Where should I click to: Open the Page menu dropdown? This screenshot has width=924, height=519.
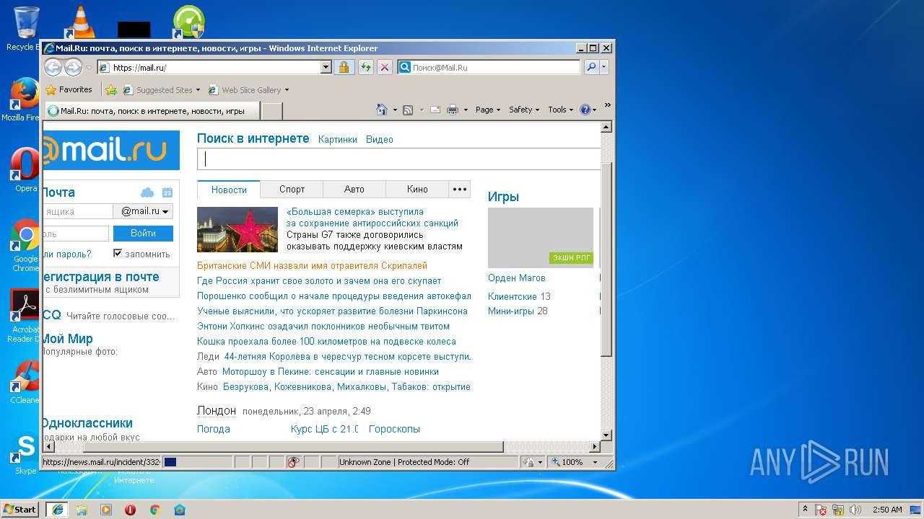[488, 110]
